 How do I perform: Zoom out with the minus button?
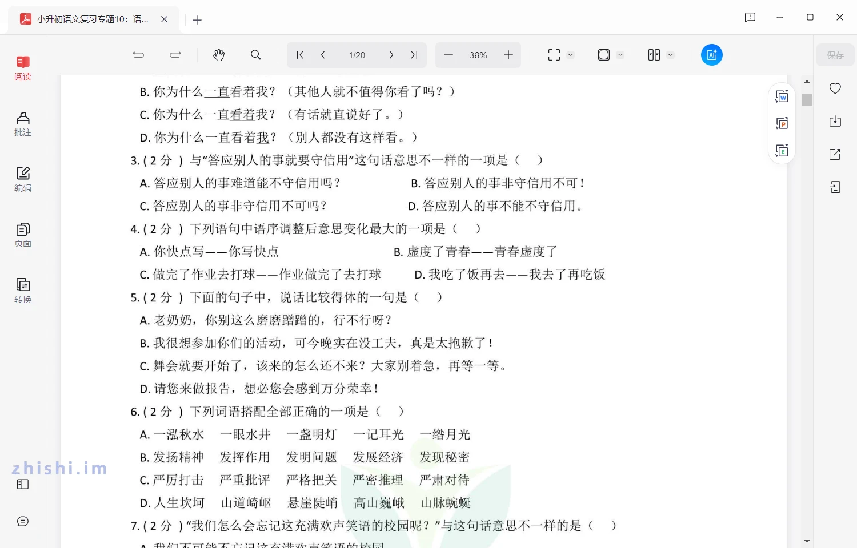pyautogui.click(x=448, y=55)
